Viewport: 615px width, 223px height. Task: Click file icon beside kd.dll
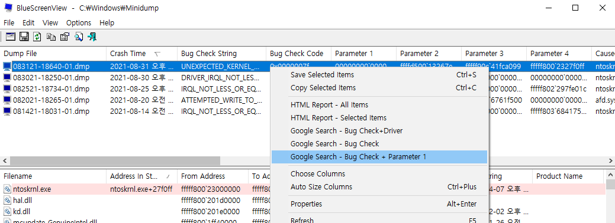pyautogui.click(x=7, y=212)
